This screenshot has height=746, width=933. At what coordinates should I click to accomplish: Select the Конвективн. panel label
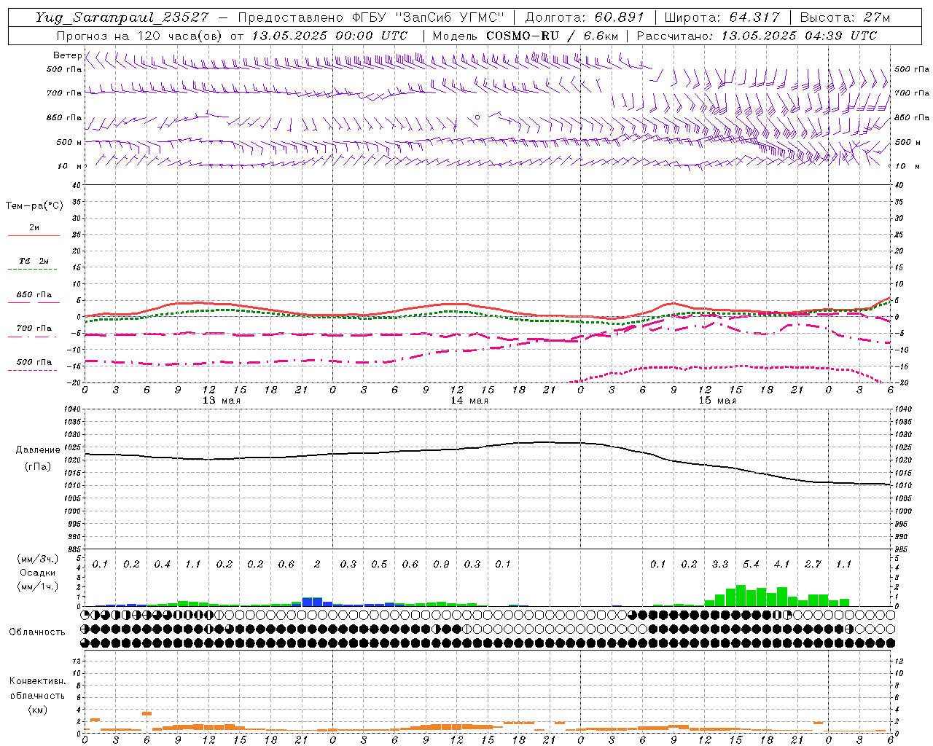[37, 681]
